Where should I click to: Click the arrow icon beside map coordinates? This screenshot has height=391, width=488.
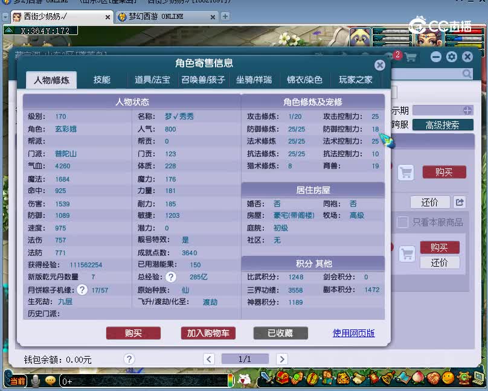click(x=9, y=30)
